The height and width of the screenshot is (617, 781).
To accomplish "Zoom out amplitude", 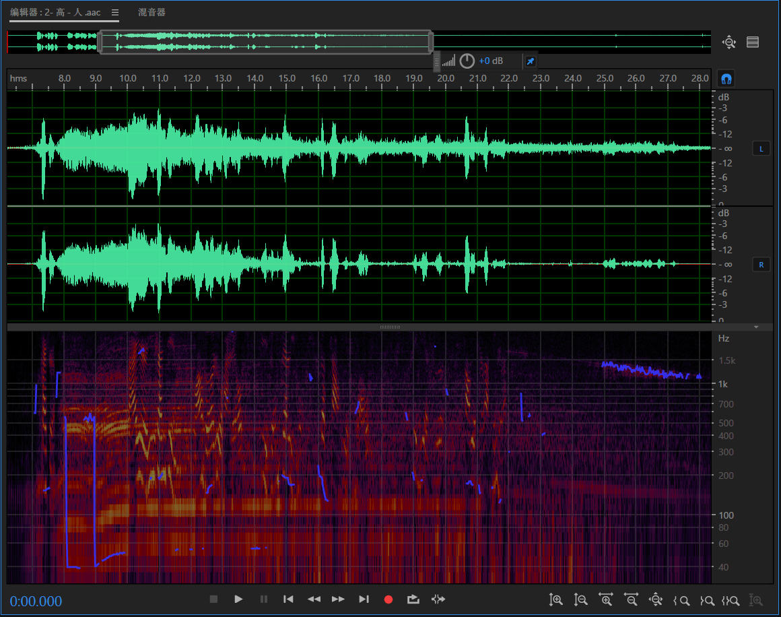I will pyautogui.click(x=581, y=600).
